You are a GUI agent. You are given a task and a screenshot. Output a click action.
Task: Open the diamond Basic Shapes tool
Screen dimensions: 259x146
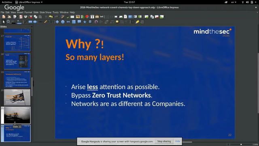click(57, 22)
